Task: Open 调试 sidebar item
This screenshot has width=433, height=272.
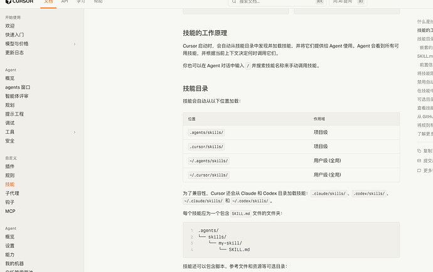Action: click(10, 123)
